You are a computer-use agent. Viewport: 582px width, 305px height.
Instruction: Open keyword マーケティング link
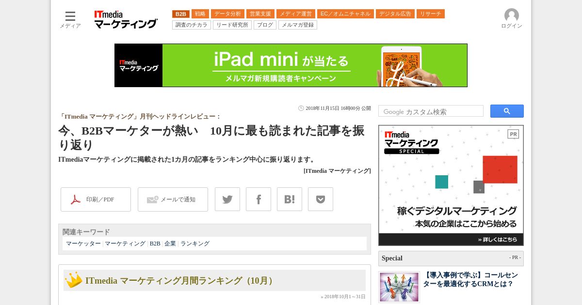pos(125,244)
